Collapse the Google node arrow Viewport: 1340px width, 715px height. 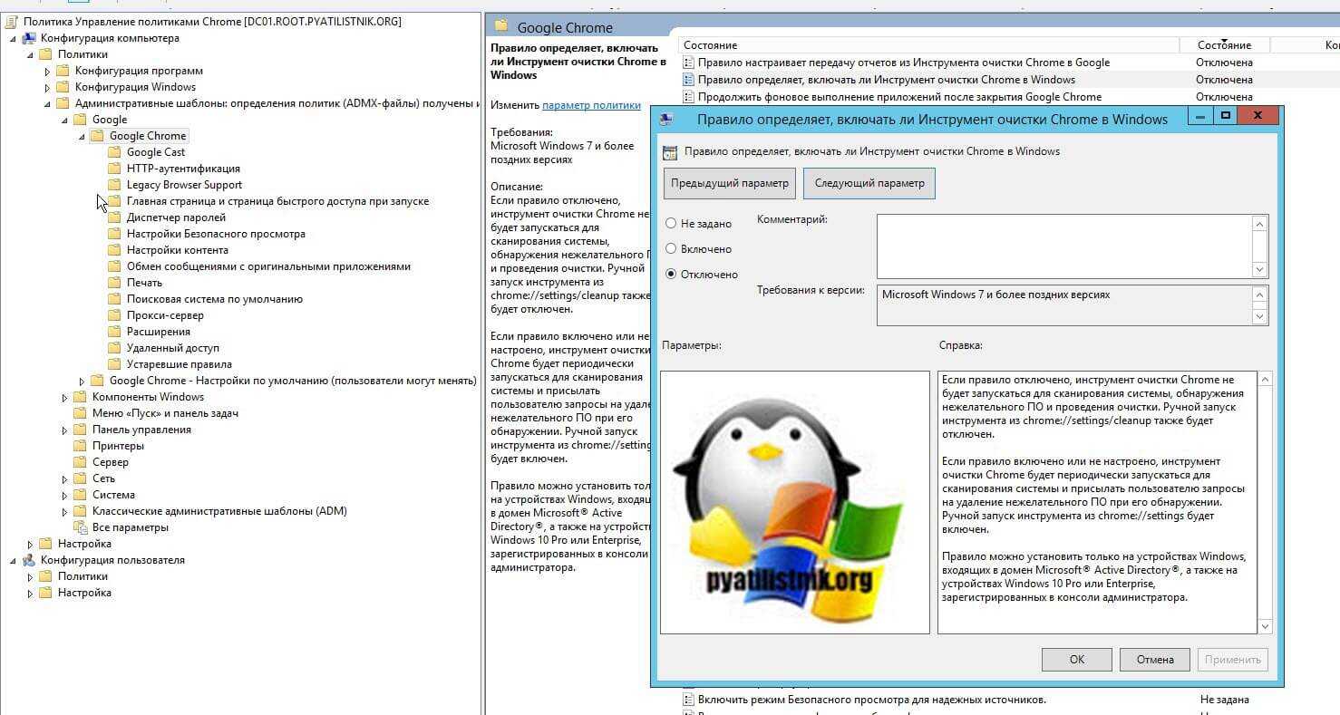pyautogui.click(x=64, y=120)
